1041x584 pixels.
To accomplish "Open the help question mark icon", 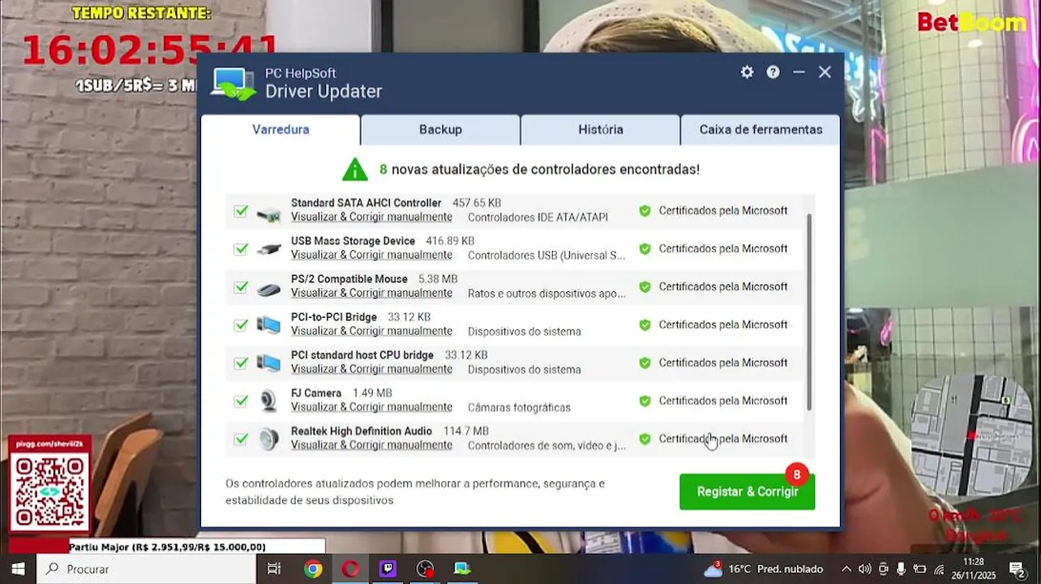I will tap(773, 72).
